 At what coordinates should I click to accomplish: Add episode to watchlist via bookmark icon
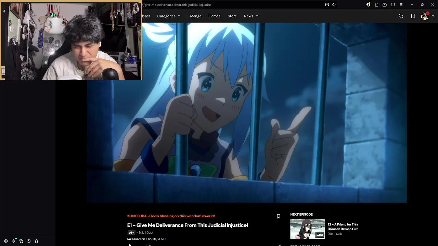(279, 216)
